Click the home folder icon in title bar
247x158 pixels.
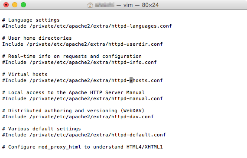[90, 5]
